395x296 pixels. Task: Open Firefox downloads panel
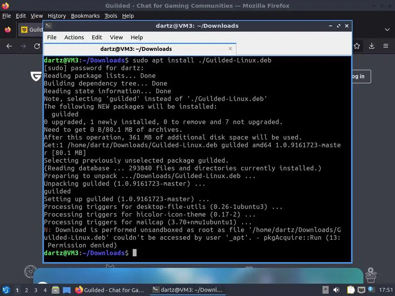click(371, 46)
